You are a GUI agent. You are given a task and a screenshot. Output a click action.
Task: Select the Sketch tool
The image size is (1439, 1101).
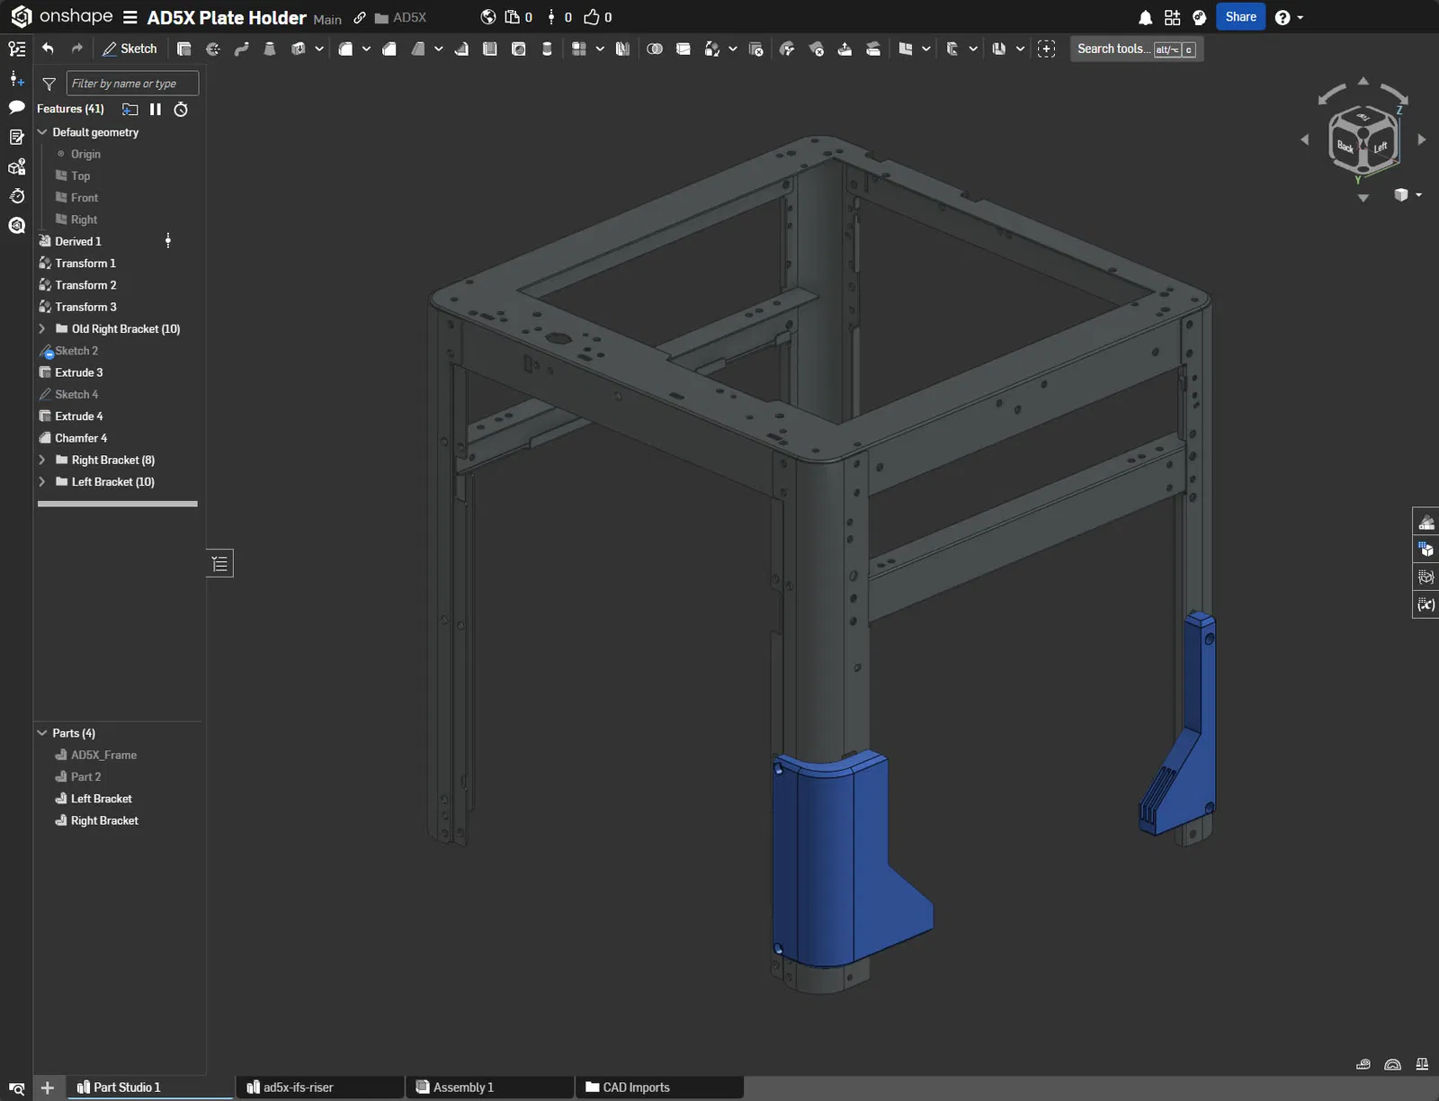[130, 49]
